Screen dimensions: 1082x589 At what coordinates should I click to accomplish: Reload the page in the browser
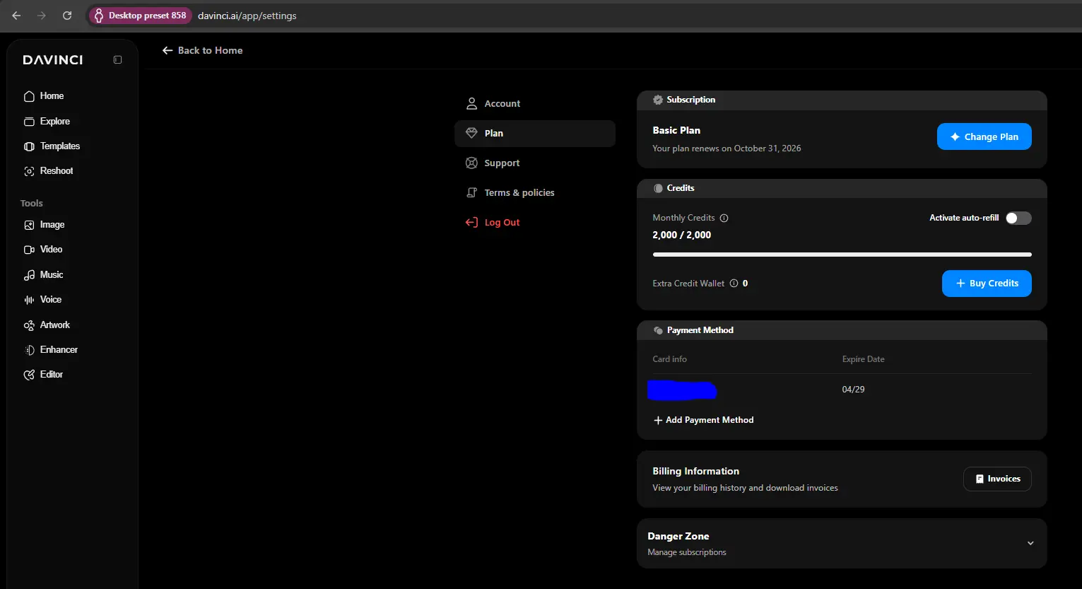(x=67, y=16)
